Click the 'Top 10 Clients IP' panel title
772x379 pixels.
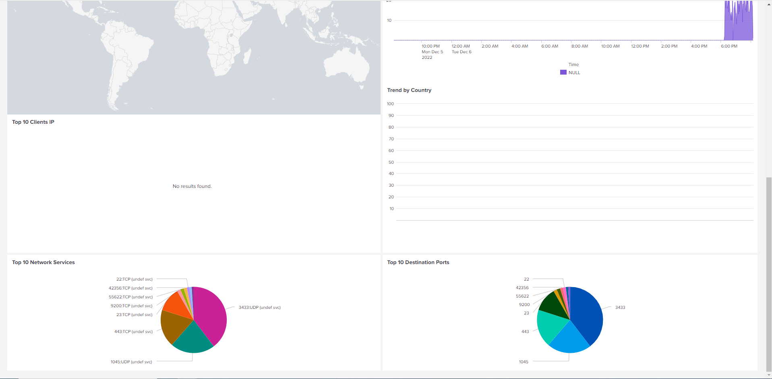coord(33,122)
